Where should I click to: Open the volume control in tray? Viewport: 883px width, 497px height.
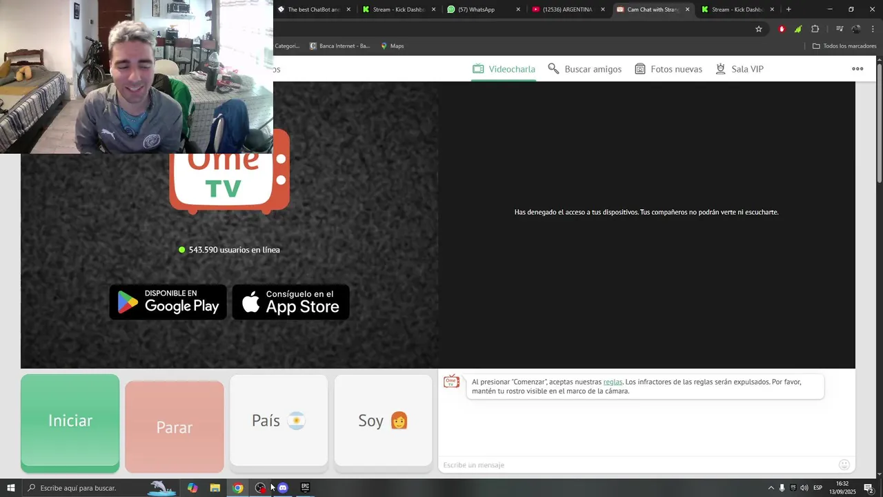pyautogui.click(x=804, y=488)
